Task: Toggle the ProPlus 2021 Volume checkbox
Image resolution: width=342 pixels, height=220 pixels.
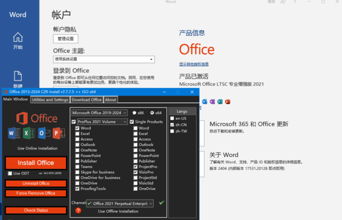Action: pos(74,122)
